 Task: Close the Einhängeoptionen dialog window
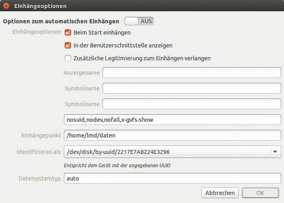6,6
